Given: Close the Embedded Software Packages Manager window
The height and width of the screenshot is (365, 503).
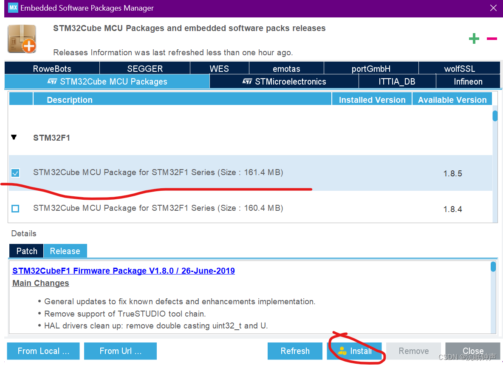Looking at the screenshot, I should 493,8.
